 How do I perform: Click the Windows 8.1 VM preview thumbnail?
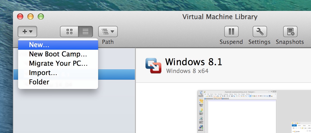tap(254, 112)
